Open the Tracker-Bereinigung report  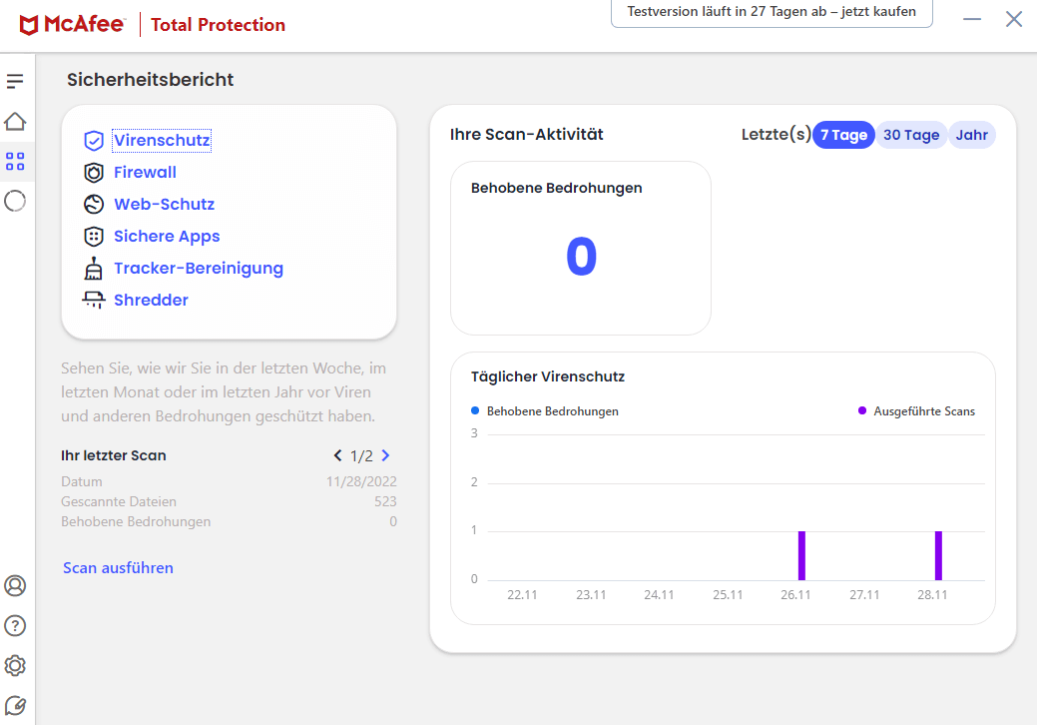(x=199, y=268)
